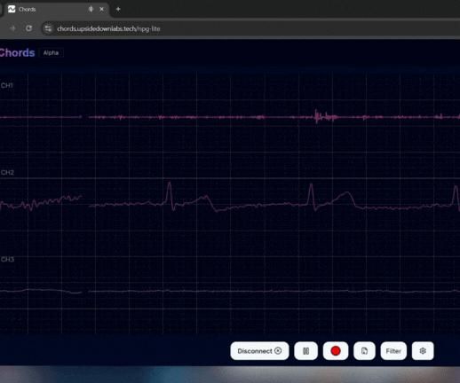The width and height of the screenshot is (460, 383).
Task: Open the Filter options
Action: pos(393,351)
